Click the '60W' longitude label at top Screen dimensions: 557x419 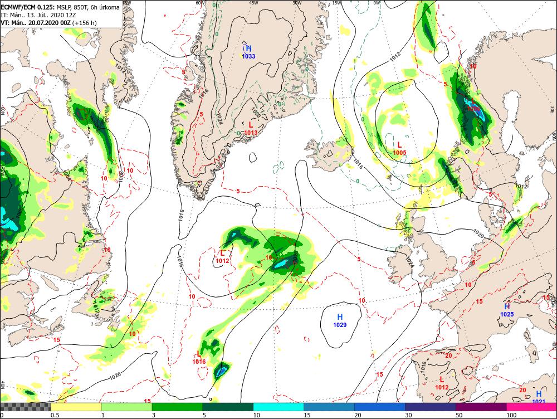coord(201,2)
